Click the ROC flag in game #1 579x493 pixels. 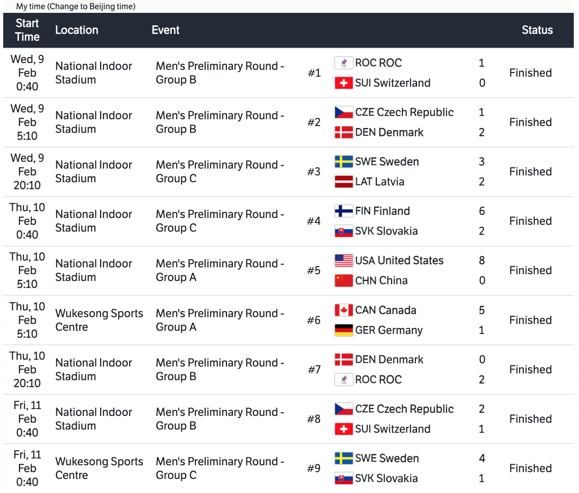pos(344,63)
